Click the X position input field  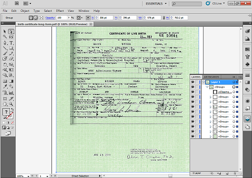coord(105,18)
